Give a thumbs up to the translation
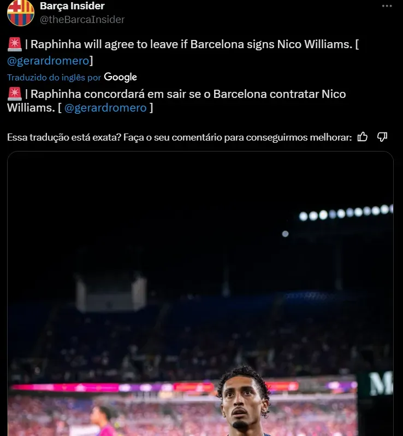403x436 pixels. tap(362, 137)
